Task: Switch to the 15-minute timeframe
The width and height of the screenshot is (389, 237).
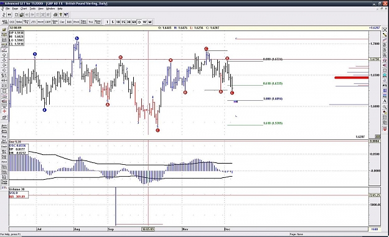Action: [x=123, y=22]
